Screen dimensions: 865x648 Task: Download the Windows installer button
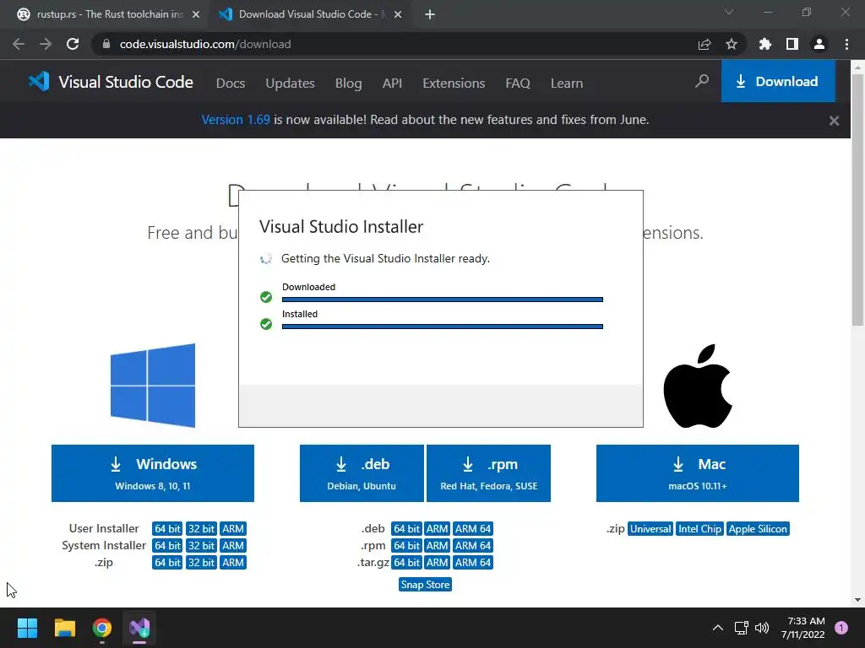(153, 473)
